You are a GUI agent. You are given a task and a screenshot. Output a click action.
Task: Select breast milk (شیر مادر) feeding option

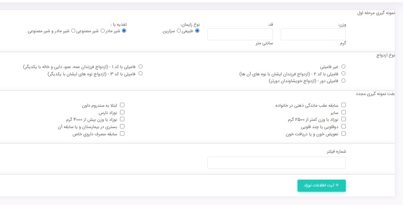point(124,31)
